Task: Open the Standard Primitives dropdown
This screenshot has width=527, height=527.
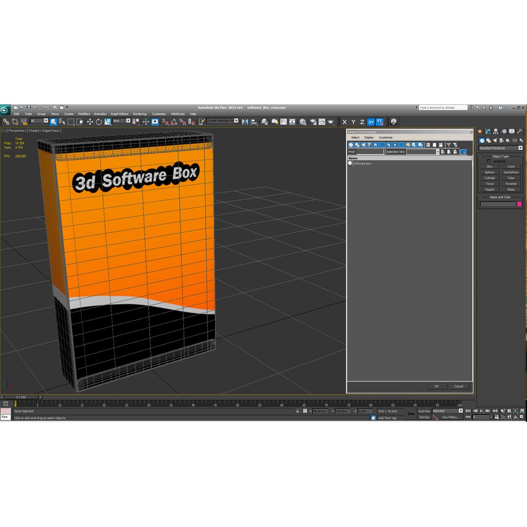Action: tap(501, 148)
